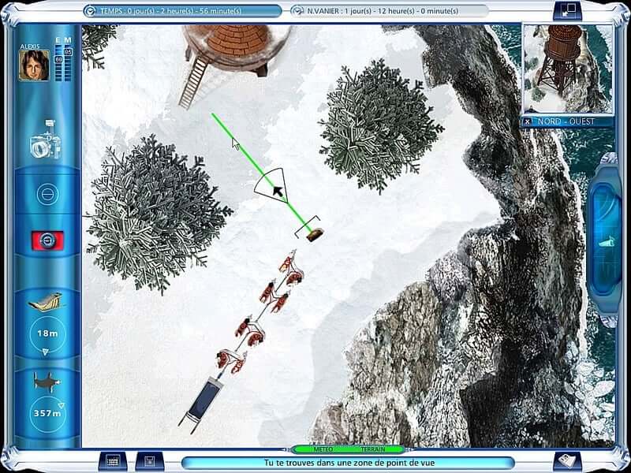Click the "Tu te trouves dans une zone" message
Screen dimensions: 631x473
349,463
